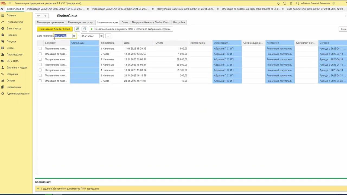The height and width of the screenshot is (195, 347).
Task: Close the Поступление наличных 0000-000001 tab
Action: 218,9
